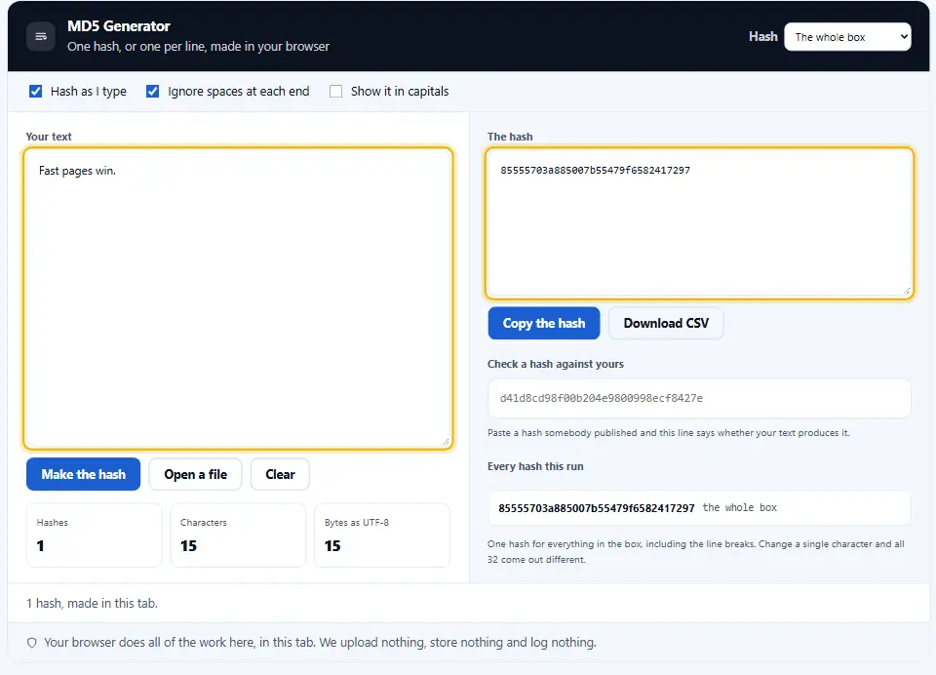Click the shield icon in the privacy note
Viewport: 936px width, 675px height.
pyautogui.click(x=32, y=643)
